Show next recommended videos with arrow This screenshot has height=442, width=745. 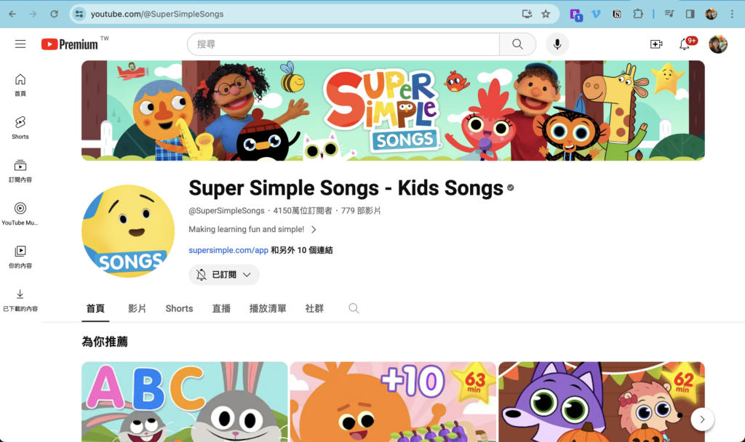click(x=702, y=419)
